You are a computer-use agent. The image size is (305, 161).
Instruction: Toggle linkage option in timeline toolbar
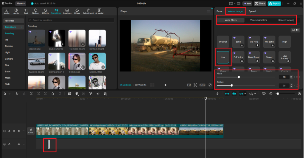click(x=241, y=94)
